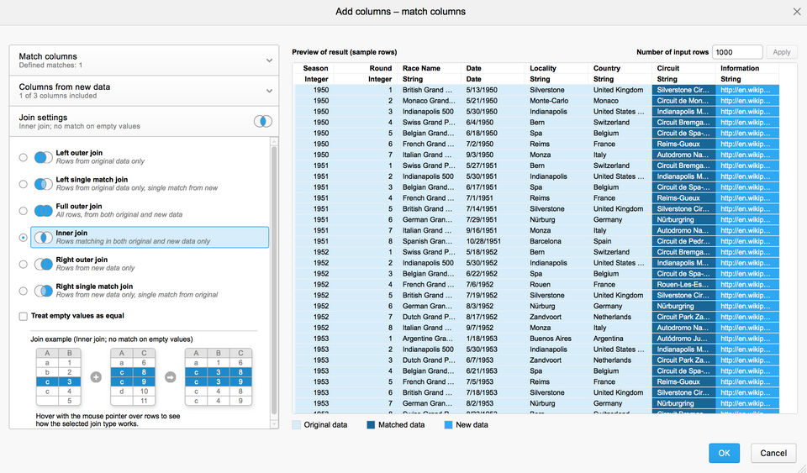
Task: Click the Full outer join Venn icon
Action: tap(43, 211)
